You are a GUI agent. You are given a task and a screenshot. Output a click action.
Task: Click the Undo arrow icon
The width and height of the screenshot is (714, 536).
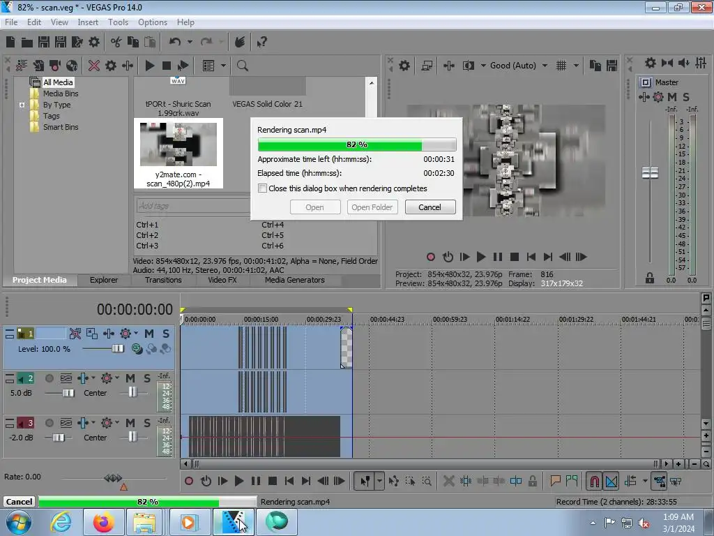point(175,42)
